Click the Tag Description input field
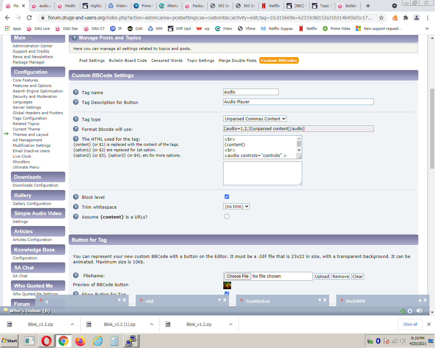This screenshot has width=435, height=348. [x=298, y=102]
